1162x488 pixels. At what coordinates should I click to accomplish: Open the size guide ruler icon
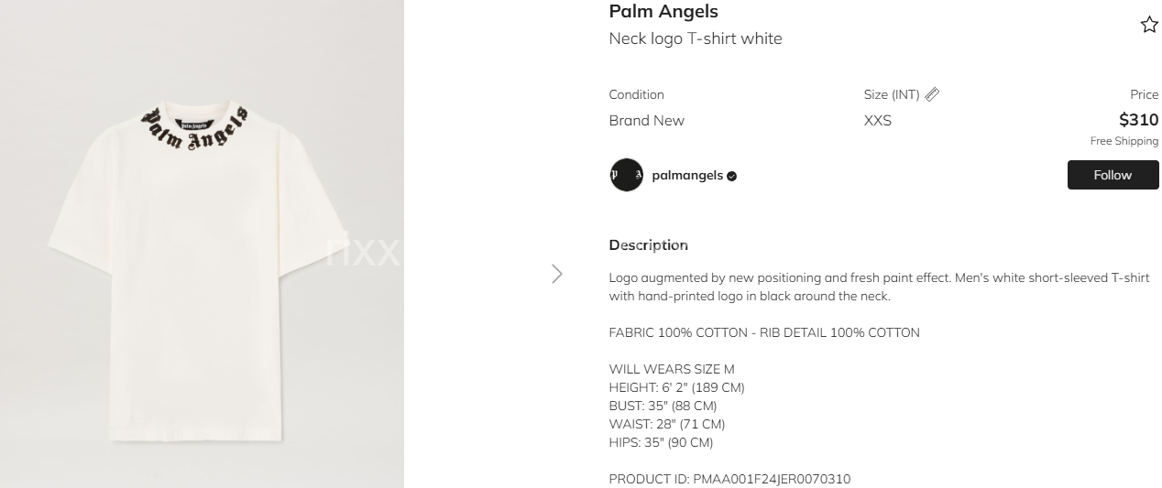click(932, 94)
